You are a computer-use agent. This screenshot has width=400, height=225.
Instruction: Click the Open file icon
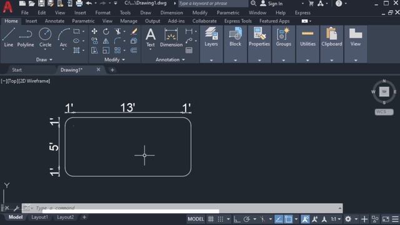(x=32, y=3)
